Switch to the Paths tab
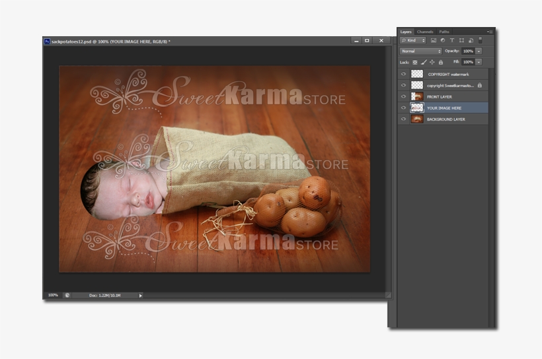The height and width of the screenshot is (359, 542). click(444, 32)
